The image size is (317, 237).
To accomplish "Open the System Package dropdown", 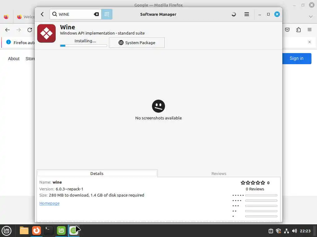I will tap(137, 43).
